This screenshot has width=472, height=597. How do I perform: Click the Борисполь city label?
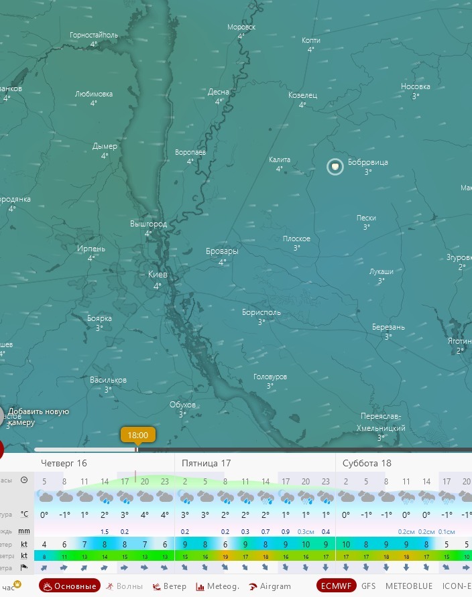[x=261, y=312]
